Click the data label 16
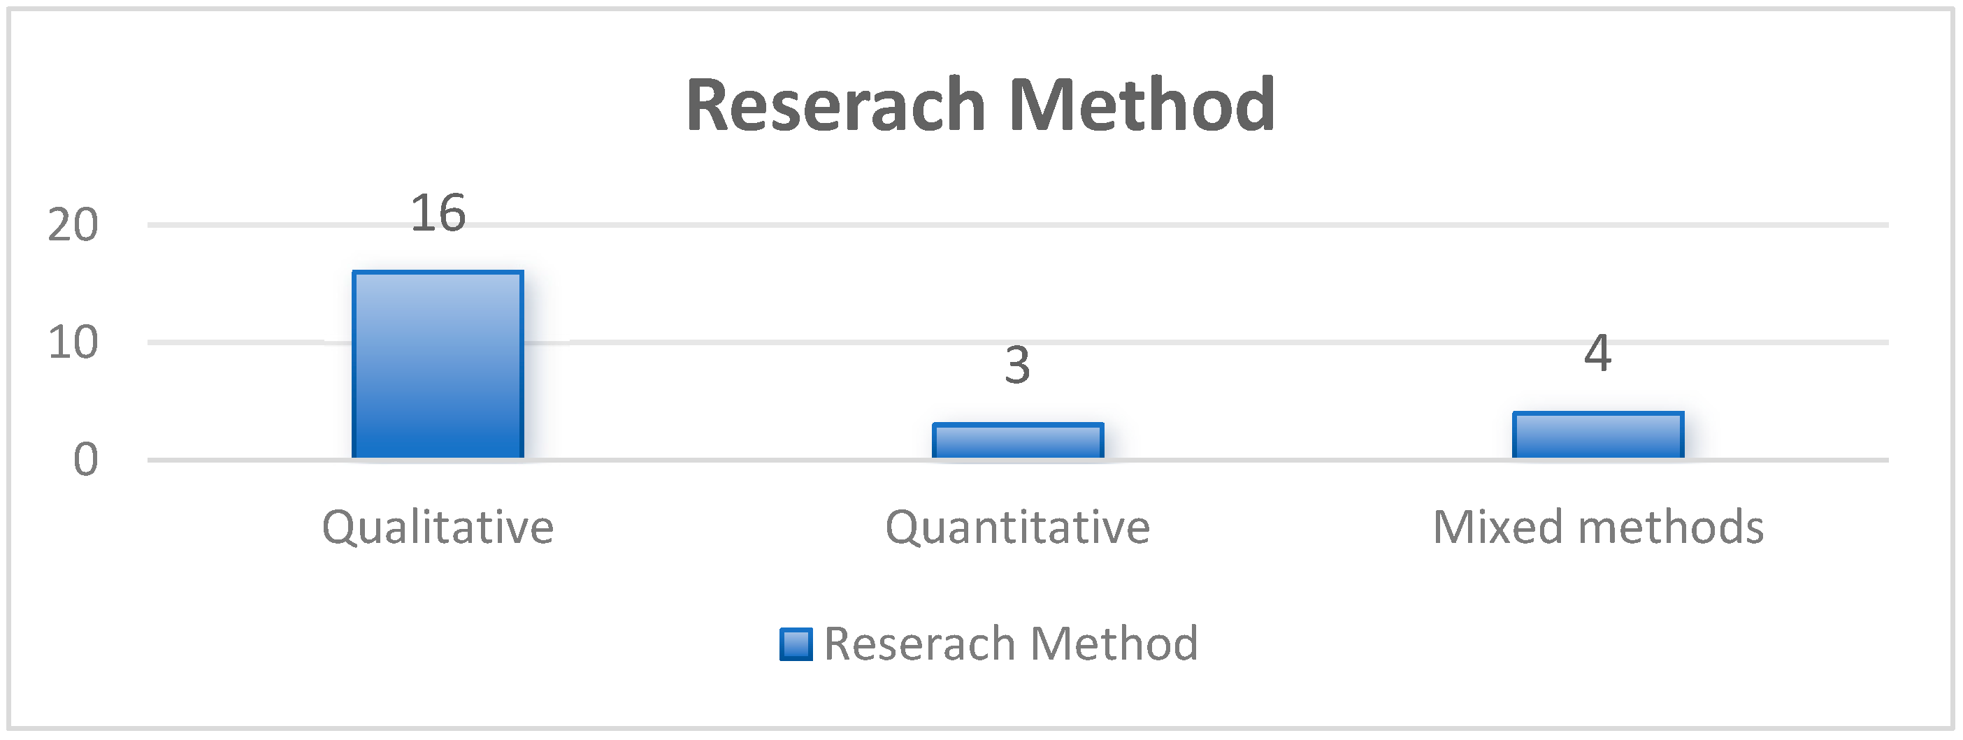The image size is (1963, 740). point(438,213)
